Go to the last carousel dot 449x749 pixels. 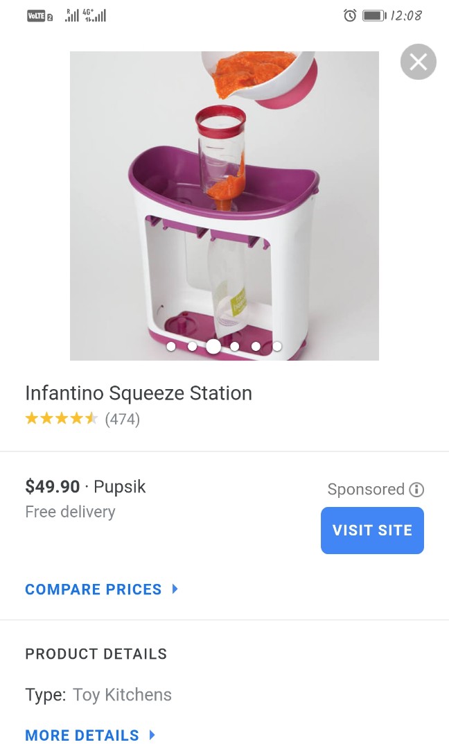[x=277, y=346]
